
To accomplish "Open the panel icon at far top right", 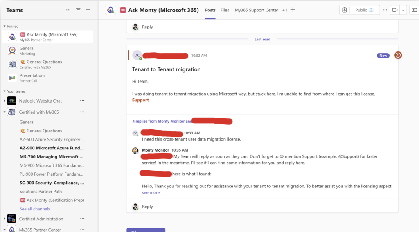I will coord(414,10).
